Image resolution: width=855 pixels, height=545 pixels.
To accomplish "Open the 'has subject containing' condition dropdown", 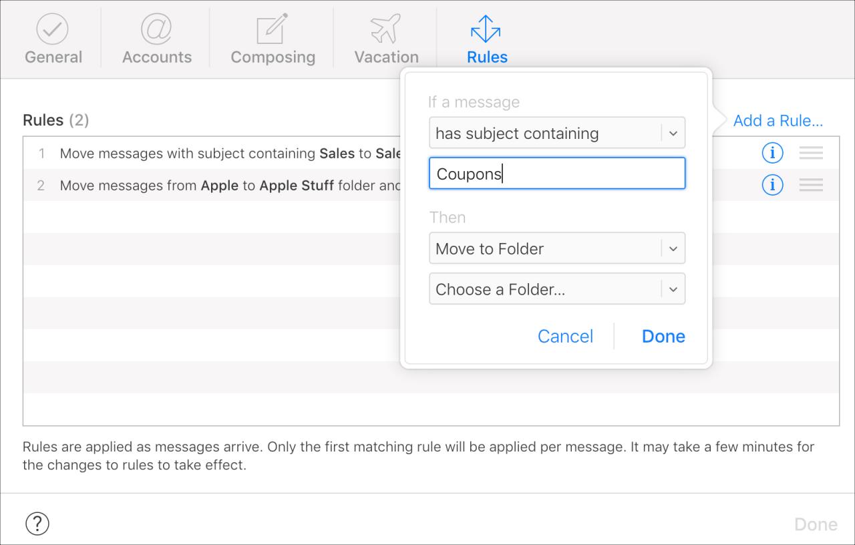I will pyautogui.click(x=557, y=133).
